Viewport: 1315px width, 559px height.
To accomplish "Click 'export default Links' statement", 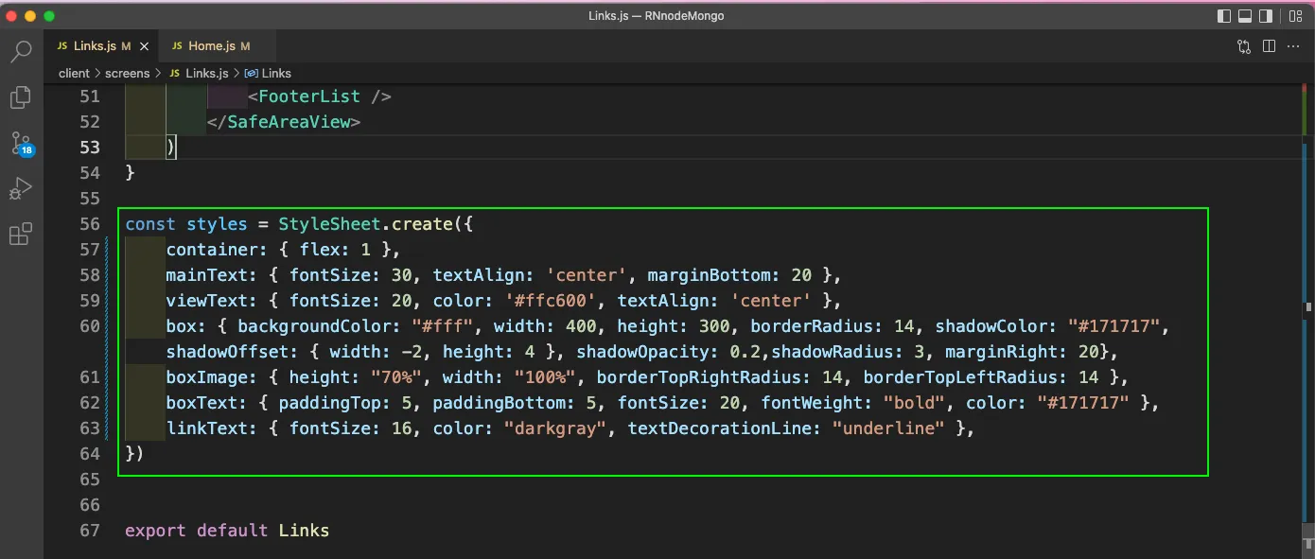I will (227, 531).
